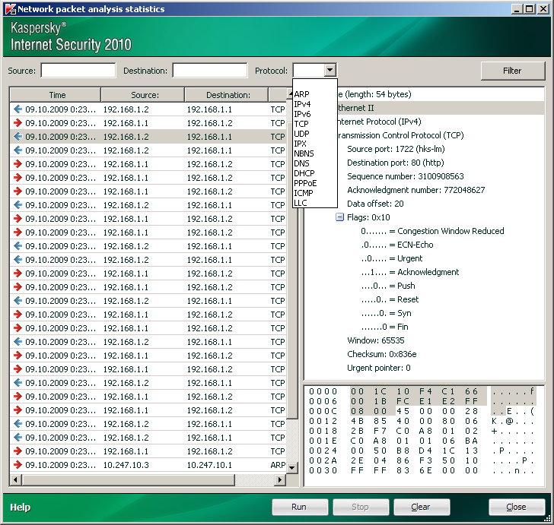Choose DHCP from the protocol list
The width and height of the screenshot is (554, 525).
point(304,173)
